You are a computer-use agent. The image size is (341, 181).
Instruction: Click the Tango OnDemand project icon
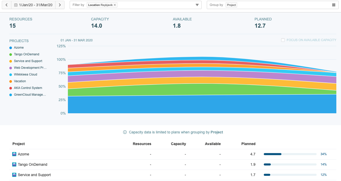click(x=15, y=164)
